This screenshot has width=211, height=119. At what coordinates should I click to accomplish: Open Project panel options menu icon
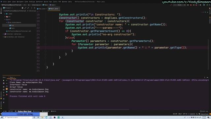[32, 8]
